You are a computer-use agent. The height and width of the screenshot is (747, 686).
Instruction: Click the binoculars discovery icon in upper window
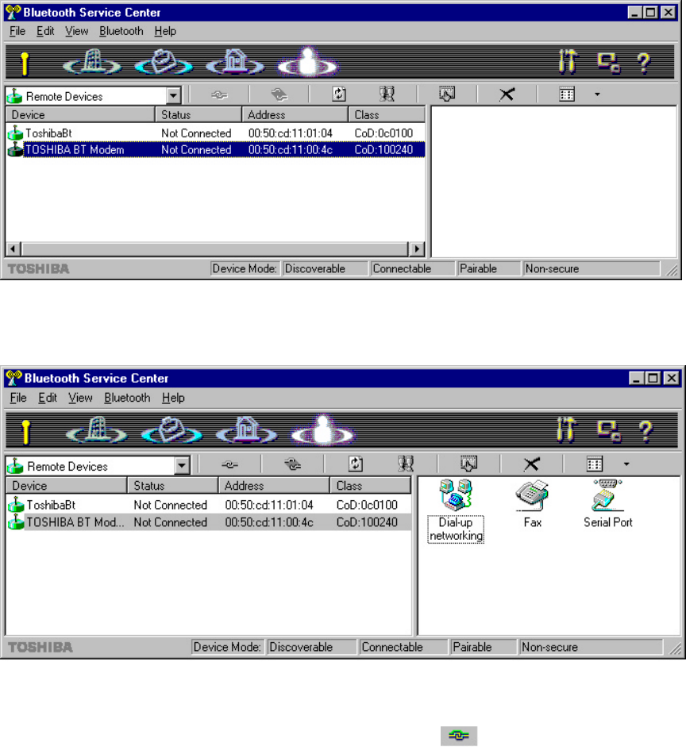[x=387, y=94]
